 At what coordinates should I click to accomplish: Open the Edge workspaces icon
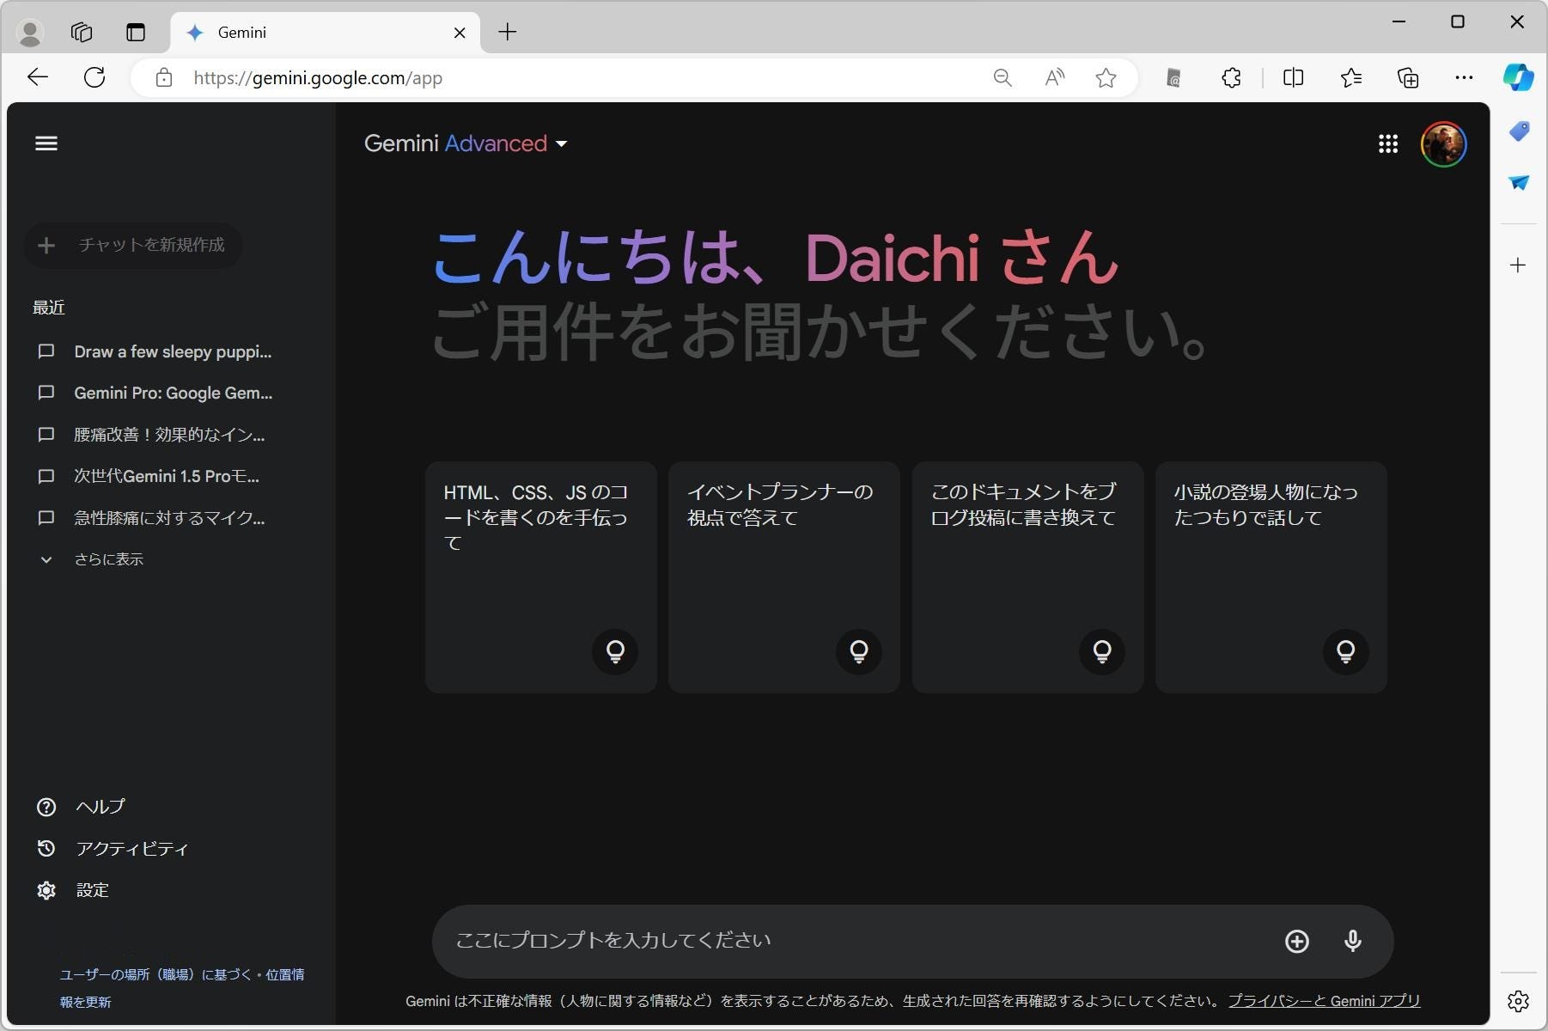82,33
